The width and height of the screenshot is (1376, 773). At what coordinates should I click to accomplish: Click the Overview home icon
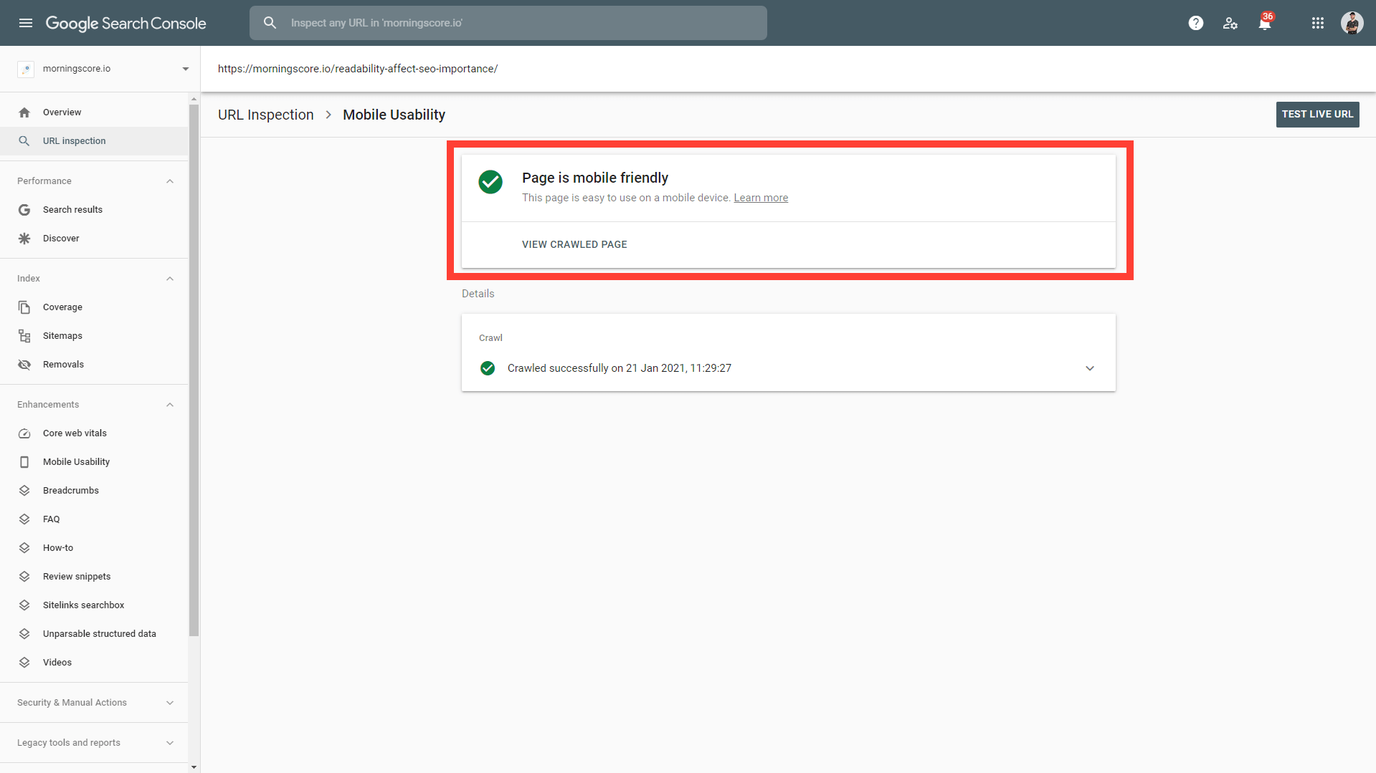tap(24, 112)
